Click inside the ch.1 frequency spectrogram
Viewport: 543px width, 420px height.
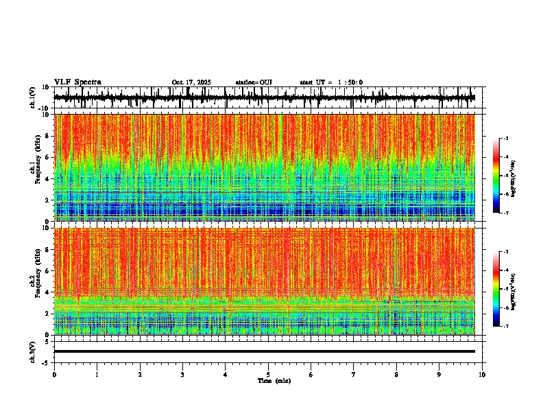pos(264,167)
